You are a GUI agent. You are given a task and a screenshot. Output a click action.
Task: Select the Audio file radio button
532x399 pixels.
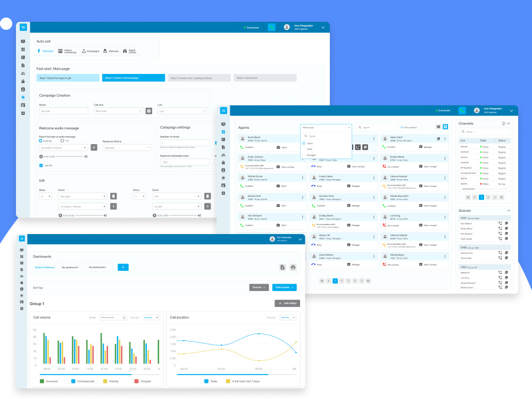point(41,140)
